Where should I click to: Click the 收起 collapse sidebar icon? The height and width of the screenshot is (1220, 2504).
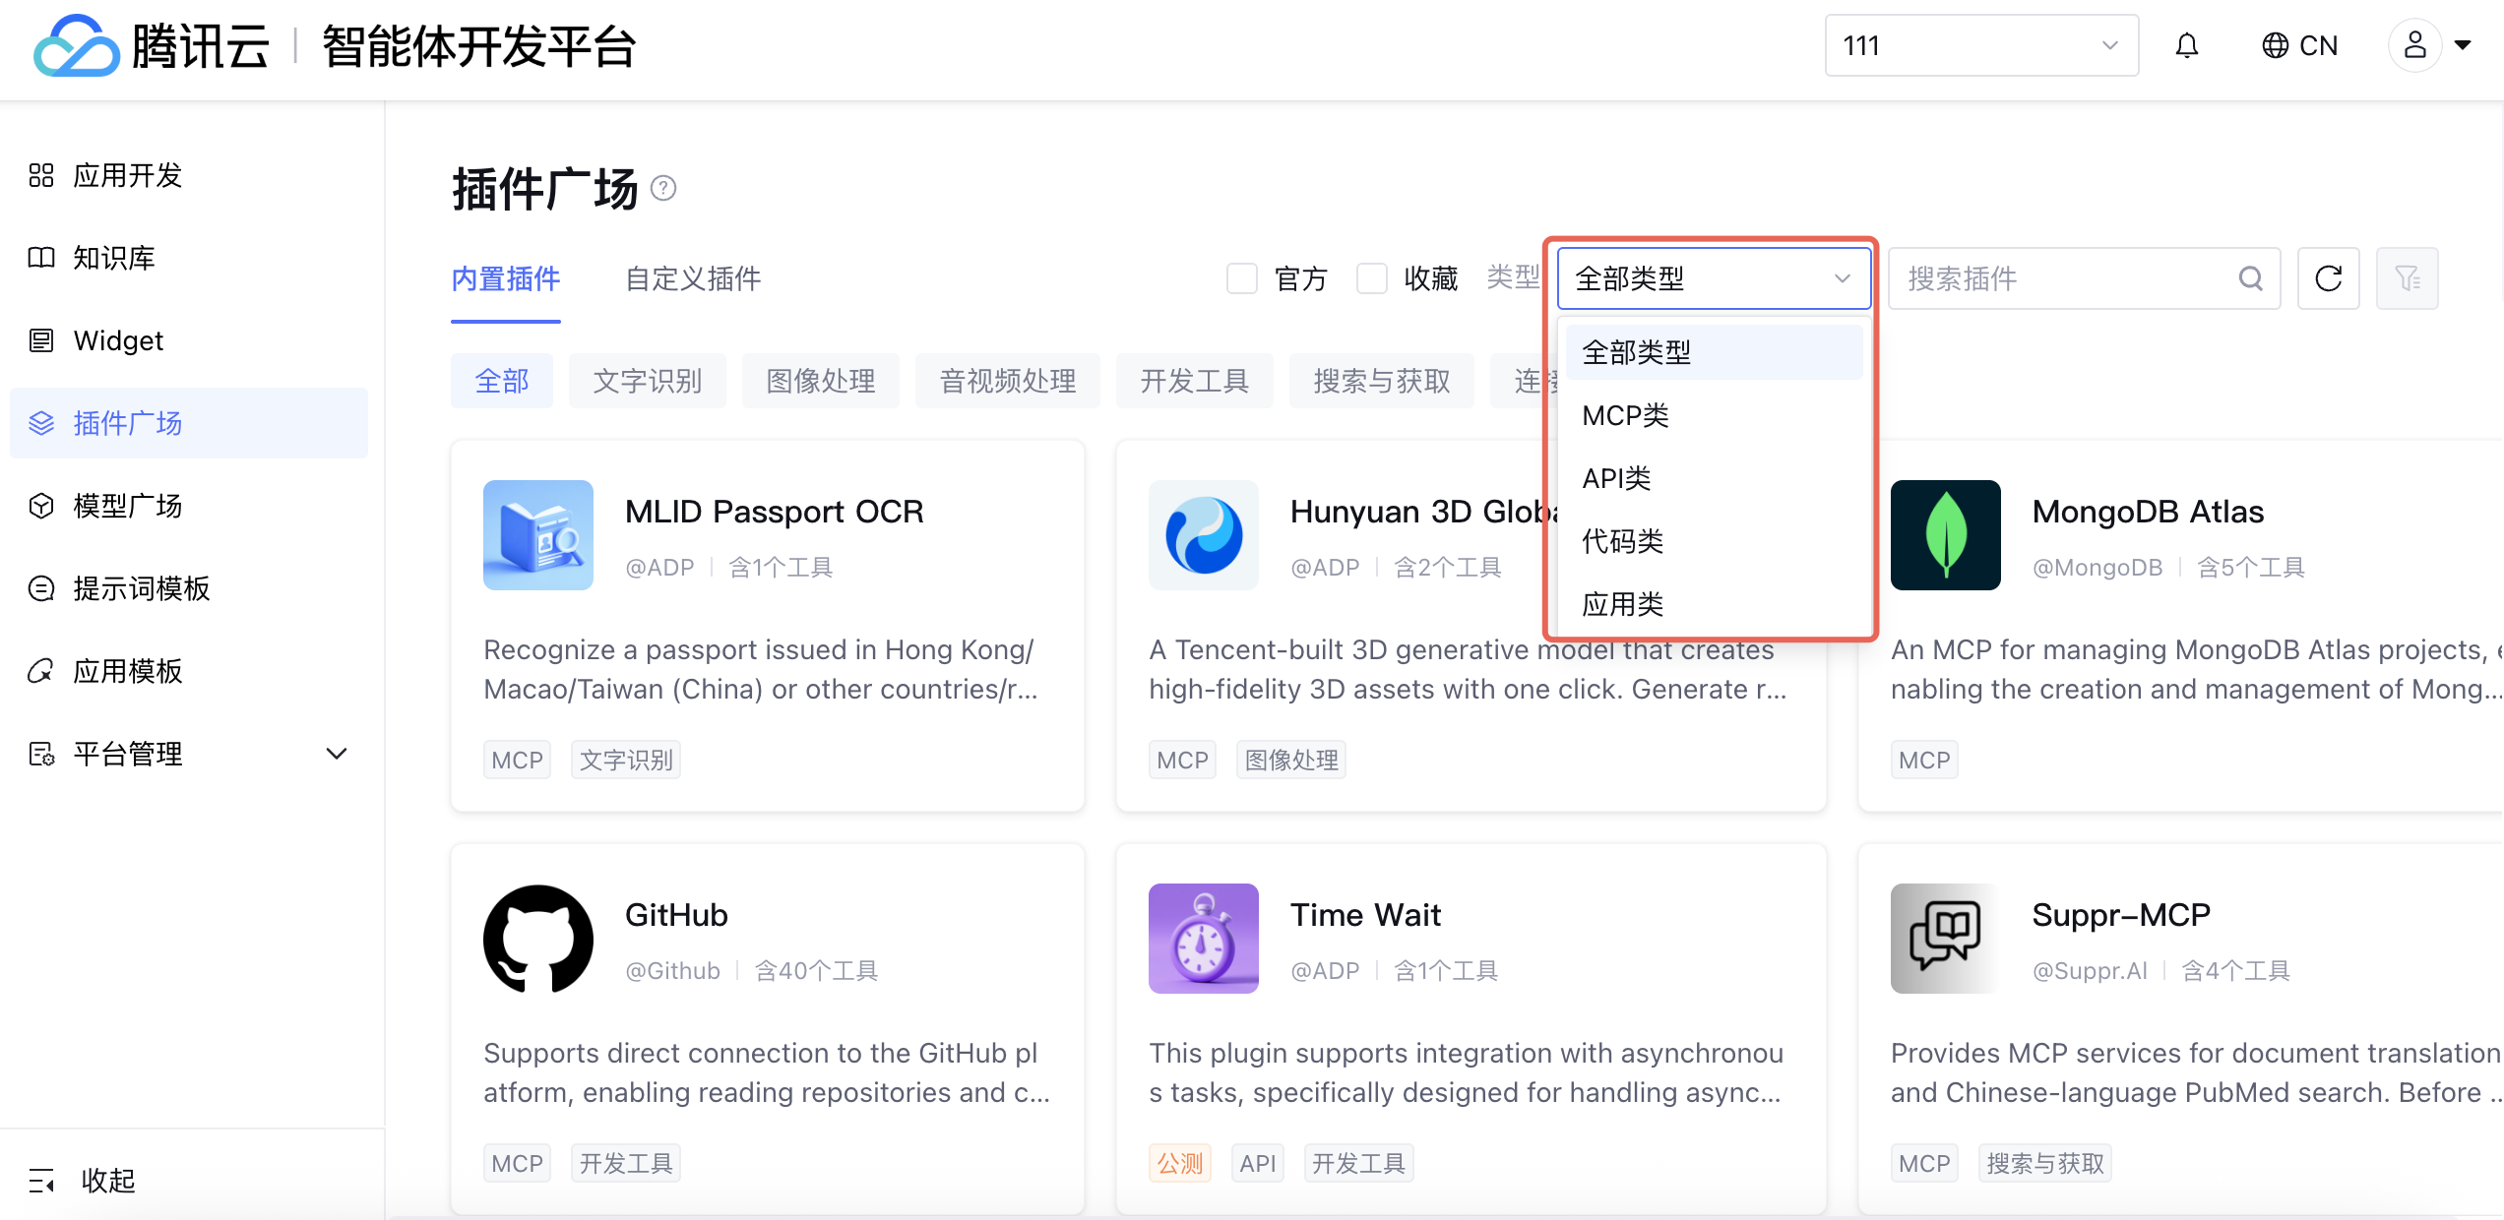[41, 1180]
